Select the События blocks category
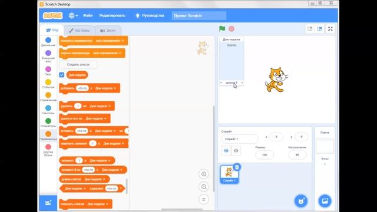Image resolution: width=377 pixels, height=212 pixels. pos(48,84)
